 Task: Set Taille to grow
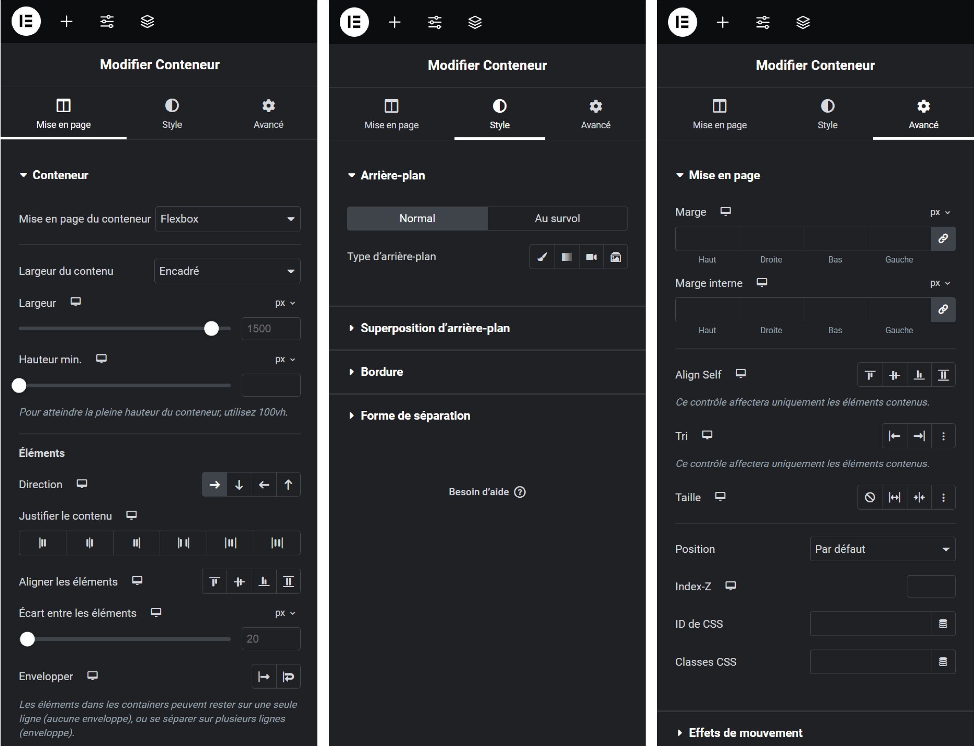click(894, 497)
